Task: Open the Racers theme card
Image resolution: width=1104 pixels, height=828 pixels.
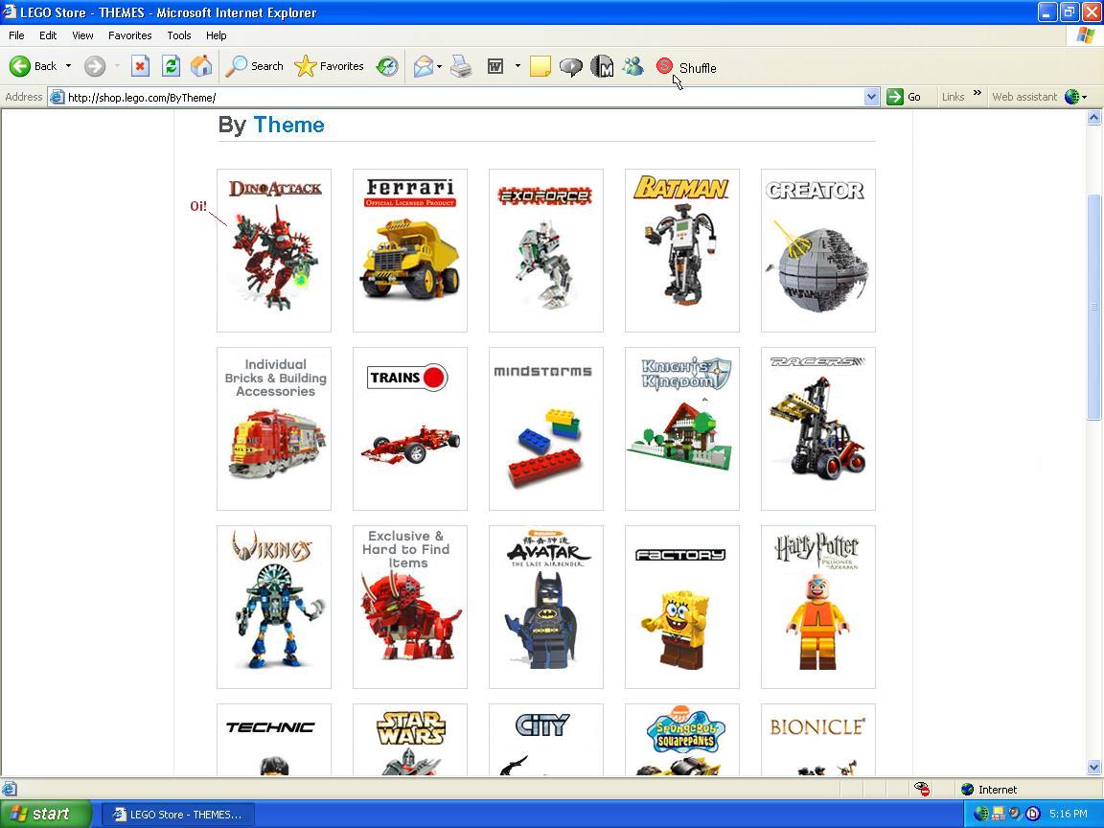Action: click(818, 428)
